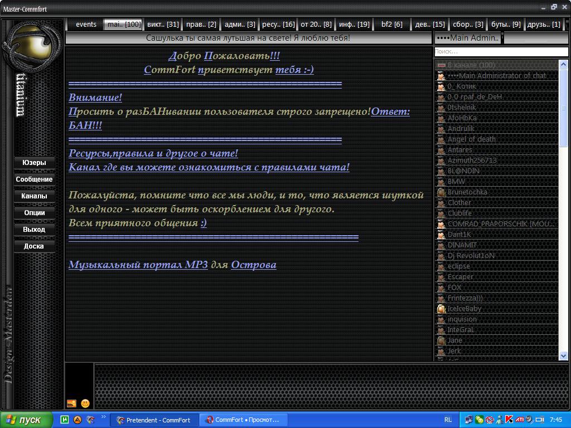Select the 'друзь.. [1]' channel tab
The height and width of the screenshot is (428, 571).
[x=543, y=25]
